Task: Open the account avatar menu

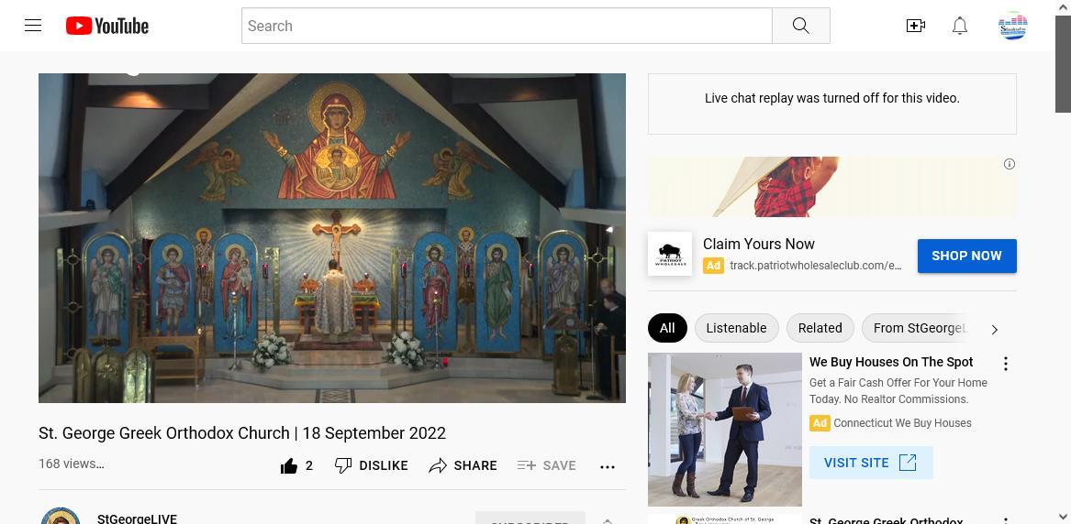Action: pyautogui.click(x=1012, y=26)
